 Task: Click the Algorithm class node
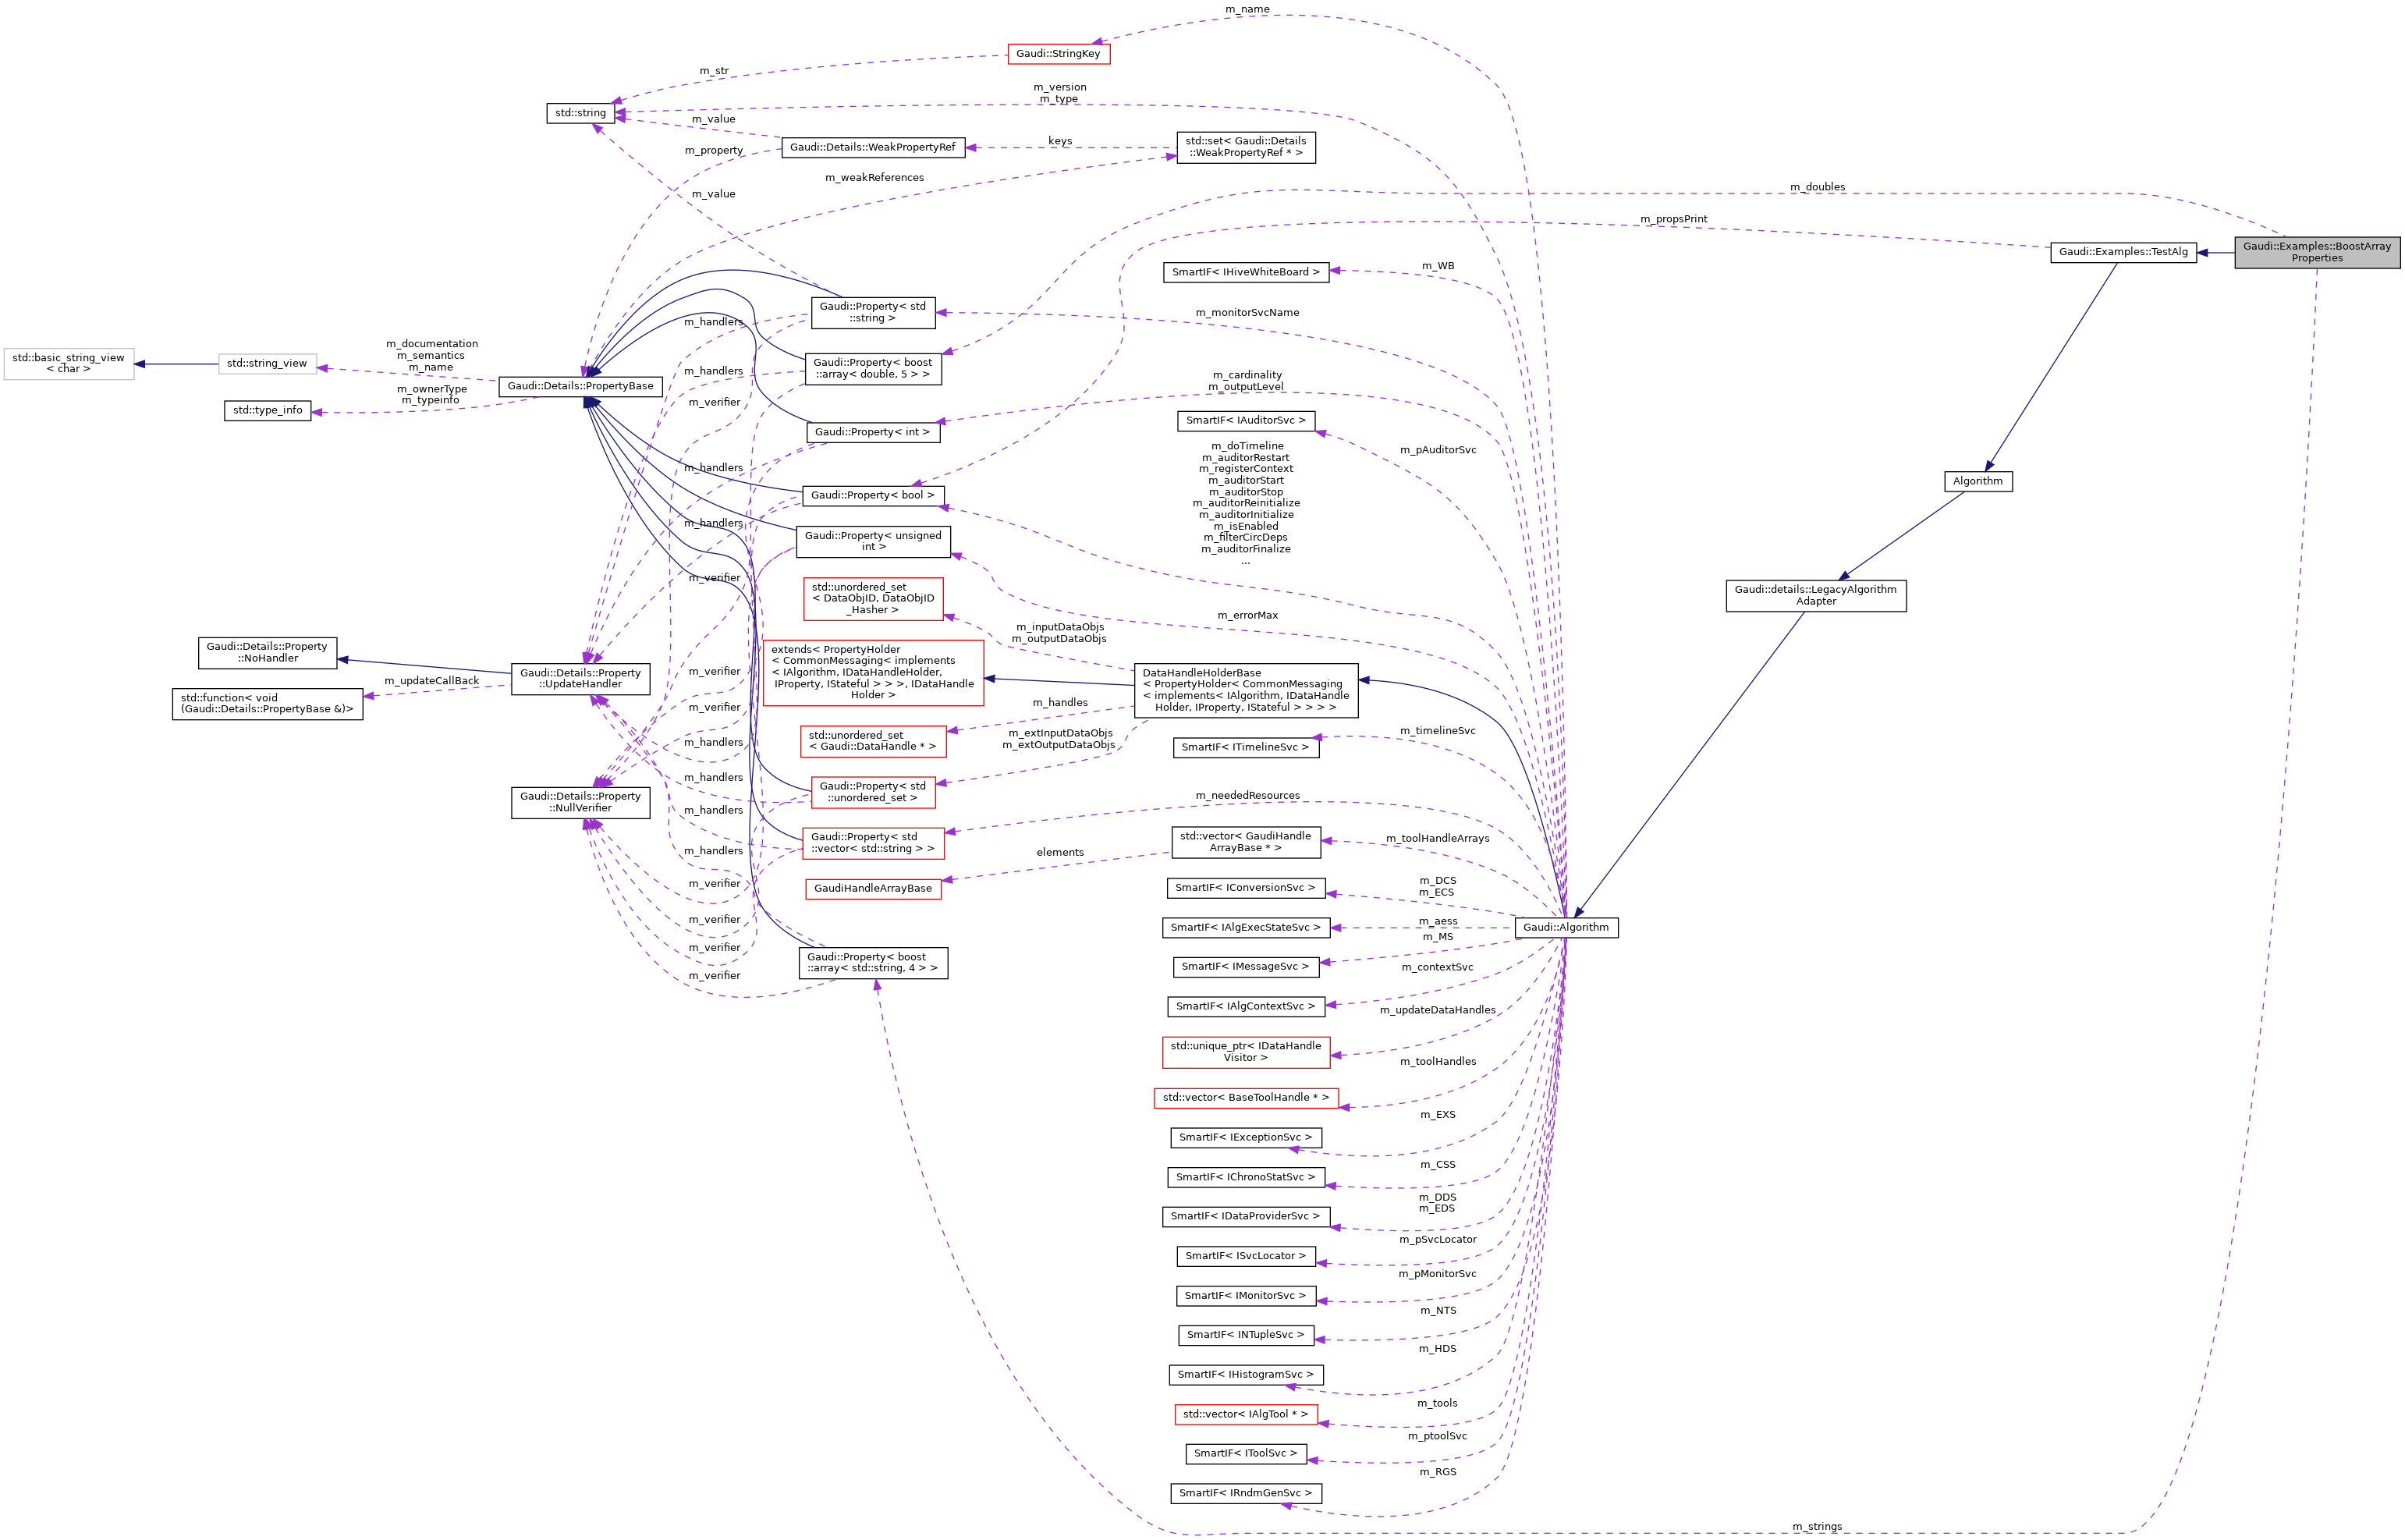pyautogui.click(x=1978, y=481)
